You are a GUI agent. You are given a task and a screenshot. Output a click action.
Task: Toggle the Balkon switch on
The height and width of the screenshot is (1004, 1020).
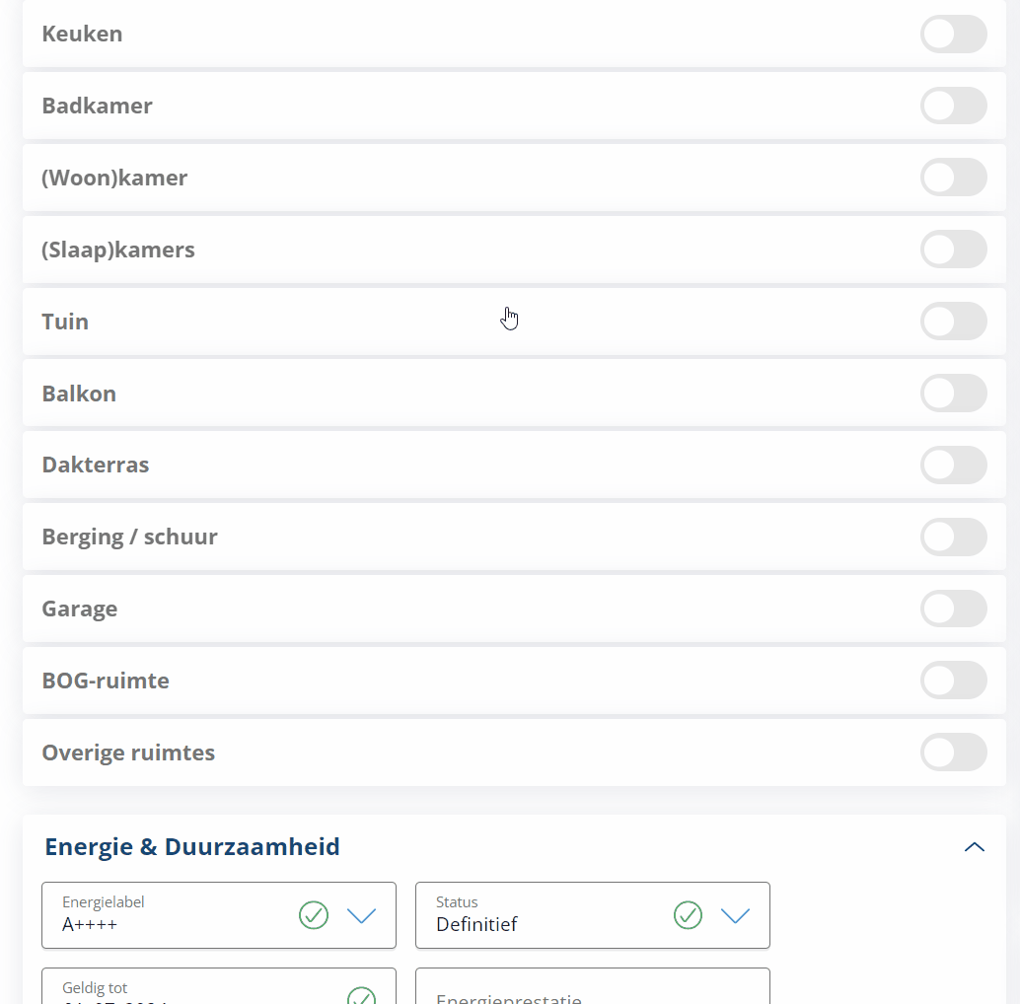953,394
